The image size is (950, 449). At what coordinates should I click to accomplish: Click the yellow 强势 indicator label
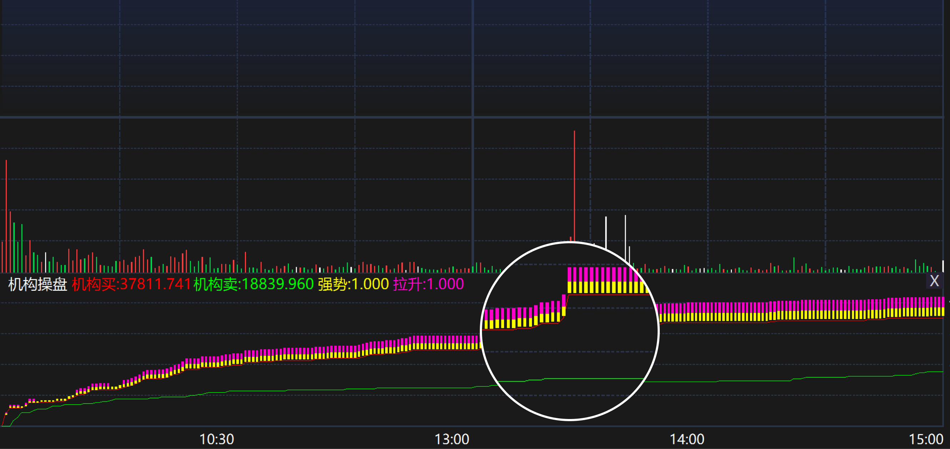tap(353, 284)
